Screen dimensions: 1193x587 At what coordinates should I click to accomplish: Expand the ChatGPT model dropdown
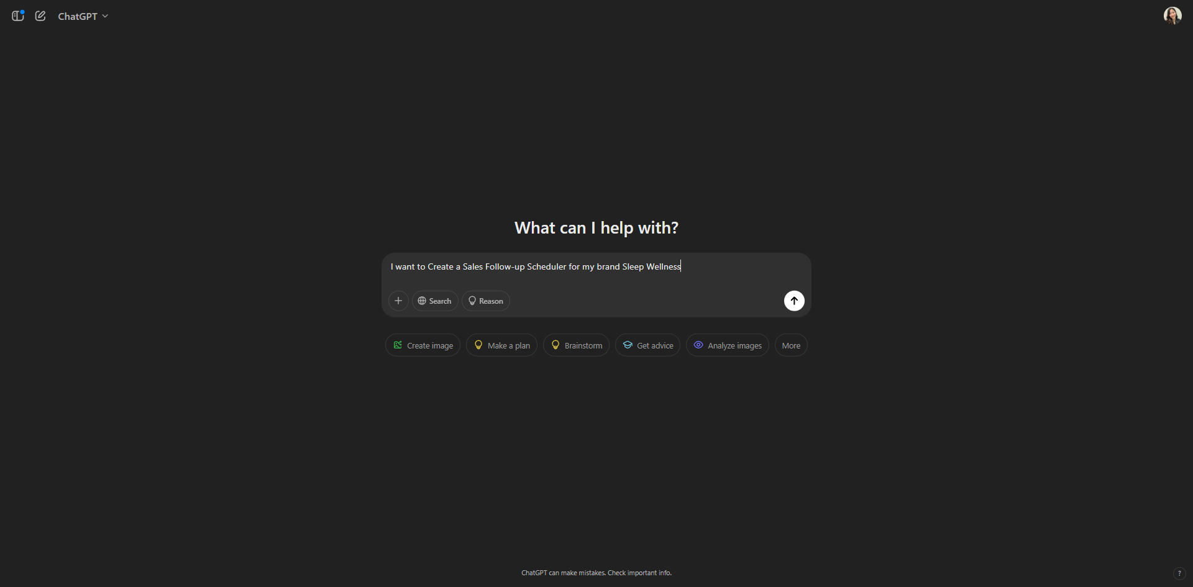coord(83,16)
